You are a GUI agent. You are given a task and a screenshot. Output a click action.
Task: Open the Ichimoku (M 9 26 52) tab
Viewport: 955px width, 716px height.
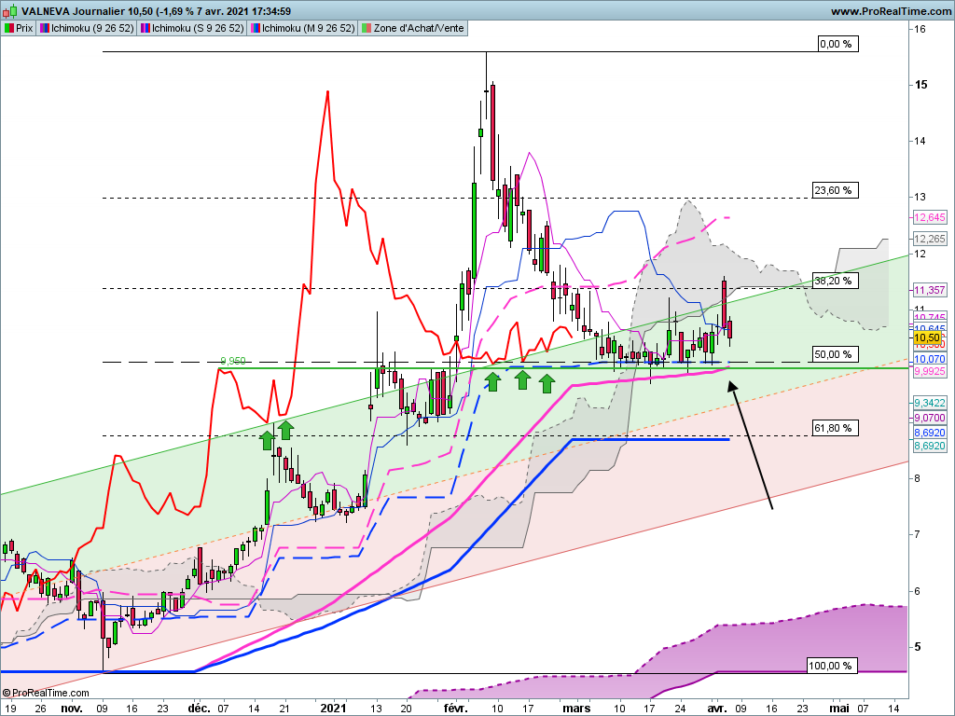click(x=302, y=28)
